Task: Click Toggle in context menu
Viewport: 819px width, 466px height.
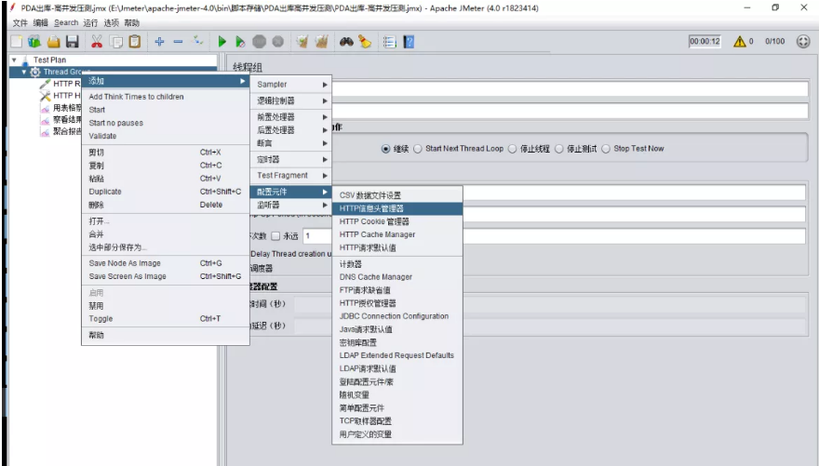Action: point(165,319)
